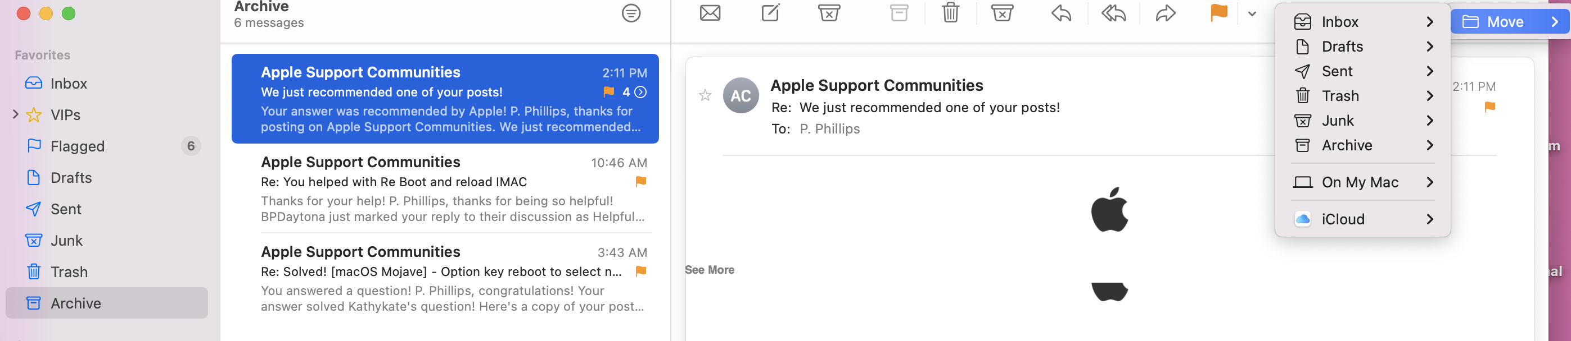Expand the 4-message thread in the selected email
1571x341 pixels.
[640, 92]
